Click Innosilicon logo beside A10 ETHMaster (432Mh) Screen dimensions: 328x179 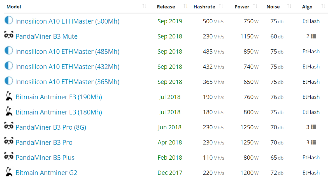[9, 66]
